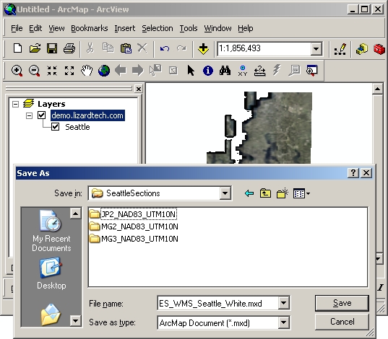Image resolution: width=388 pixels, height=339 pixels.
Task: Click the Cancel button
Action: 342,322
